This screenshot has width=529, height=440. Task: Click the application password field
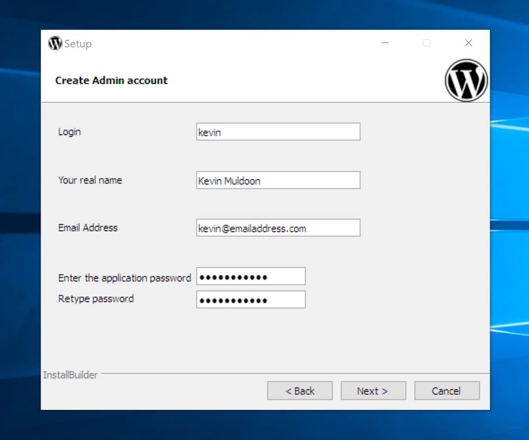tap(251, 276)
